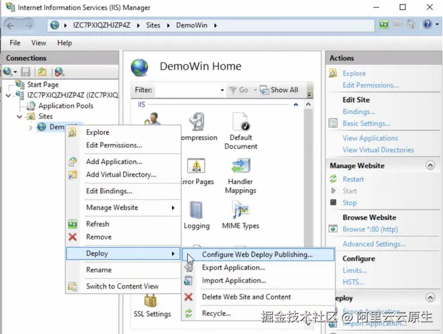Viewport: 443px width, 334px height.
Task: Open the SSL Settings padlock icon
Action: tap(151, 300)
